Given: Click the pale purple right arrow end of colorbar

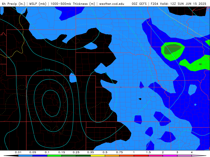Looking at the screenshot, I should (199, 156).
